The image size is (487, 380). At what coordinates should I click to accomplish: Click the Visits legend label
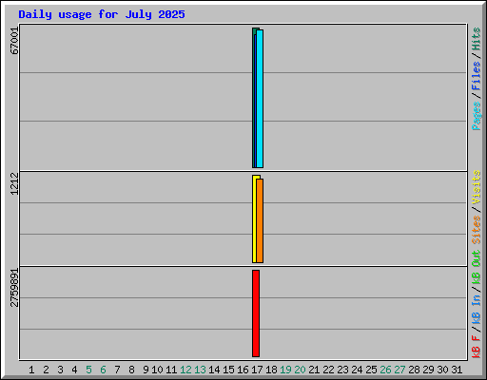476,187
